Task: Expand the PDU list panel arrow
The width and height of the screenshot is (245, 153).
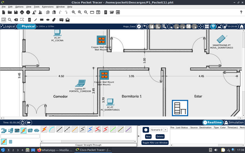Action: (138, 136)
